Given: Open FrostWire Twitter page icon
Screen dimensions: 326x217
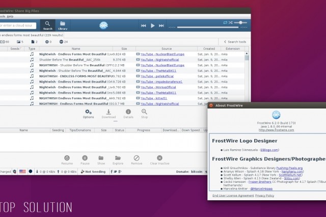Looking at the screenshot, I should pyautogui.click(x=116, y=172).
